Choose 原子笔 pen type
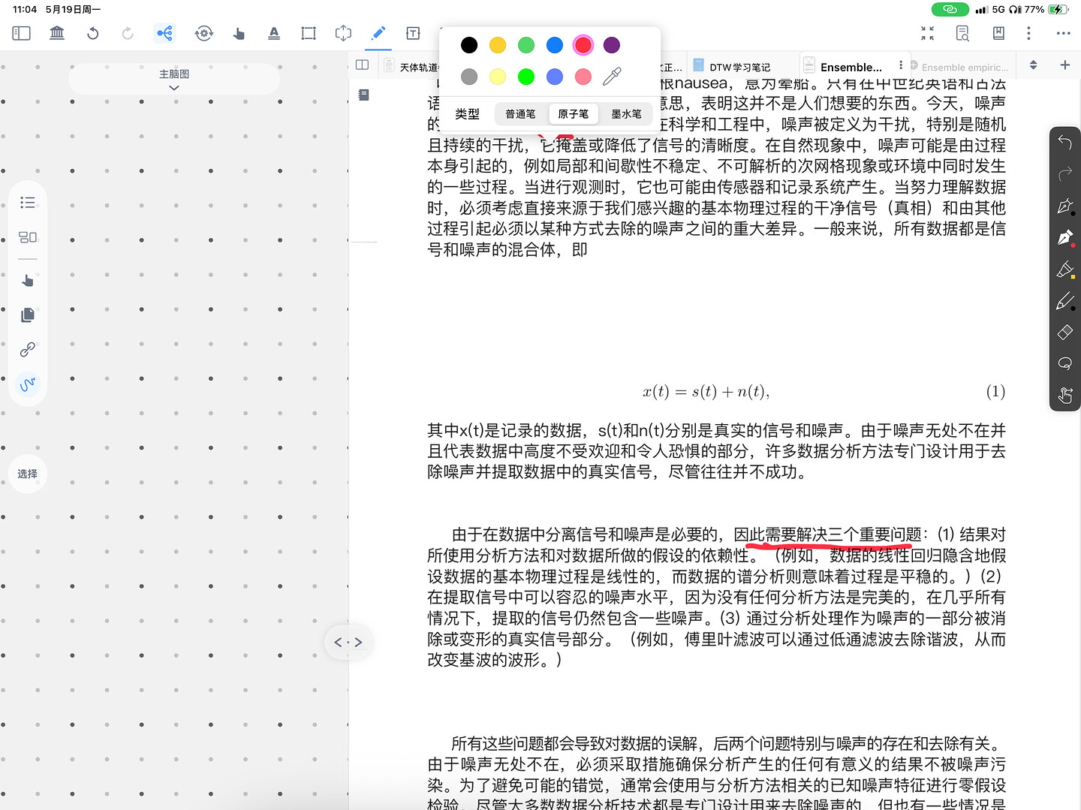 pyautogui.click(x=573, y=114)
